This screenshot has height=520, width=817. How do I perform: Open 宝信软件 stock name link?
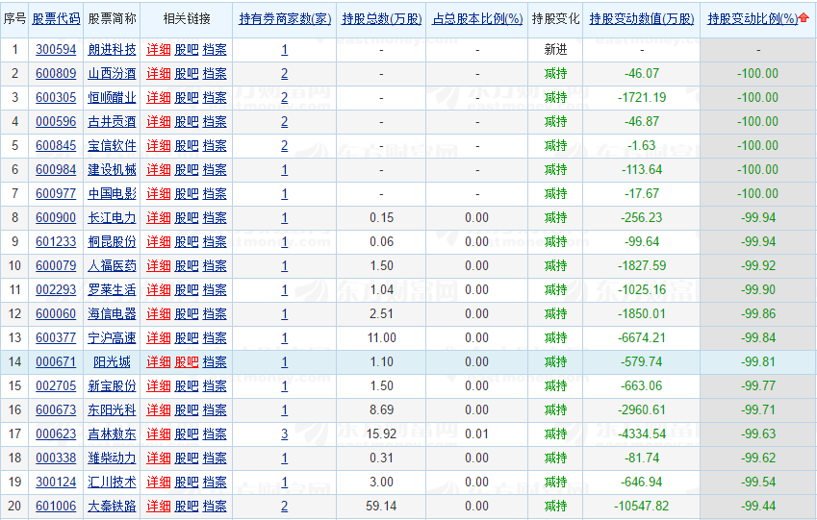pos(112,145)
